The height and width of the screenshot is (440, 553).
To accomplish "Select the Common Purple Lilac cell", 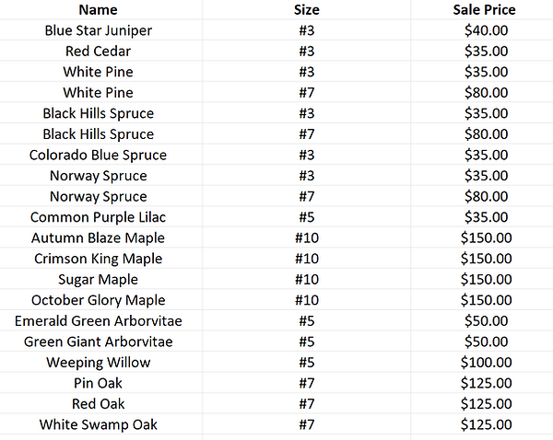I will (98, 217).
